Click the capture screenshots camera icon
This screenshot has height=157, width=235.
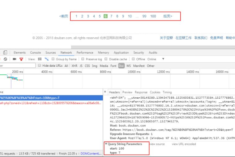coord(14,59)
